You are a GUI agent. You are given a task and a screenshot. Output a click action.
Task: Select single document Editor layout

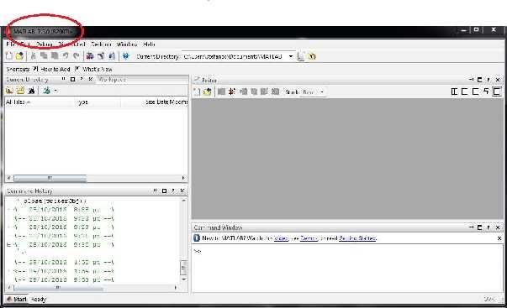[x=497, y=91]
